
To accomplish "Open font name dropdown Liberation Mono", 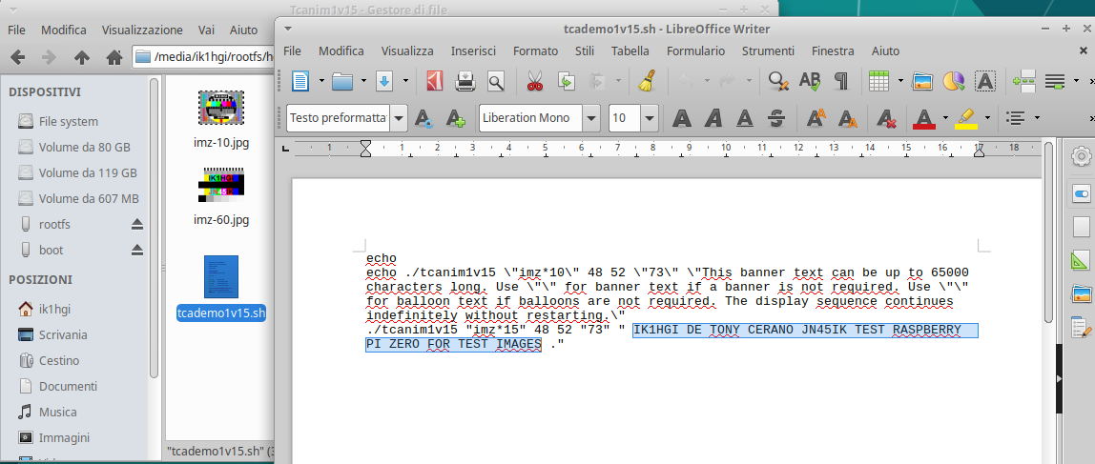I will click(x=591, y=118).
